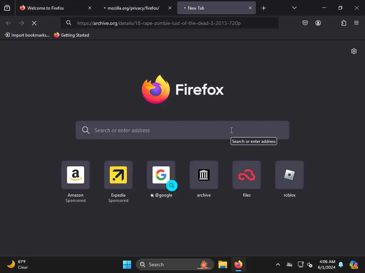The width and height of the screenshot is (365, 273).
Task: Open the archive shortcut tile
Action: [204, 180]
